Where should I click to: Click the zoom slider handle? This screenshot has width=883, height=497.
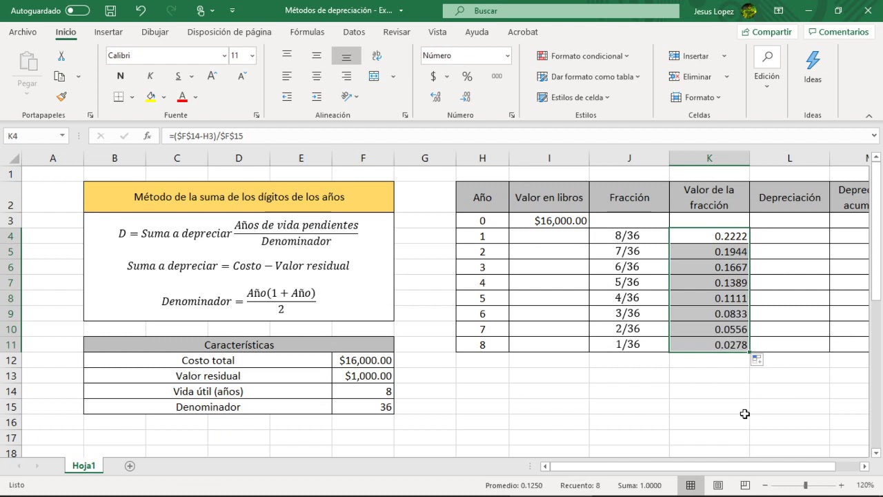[x=805, y=485]
